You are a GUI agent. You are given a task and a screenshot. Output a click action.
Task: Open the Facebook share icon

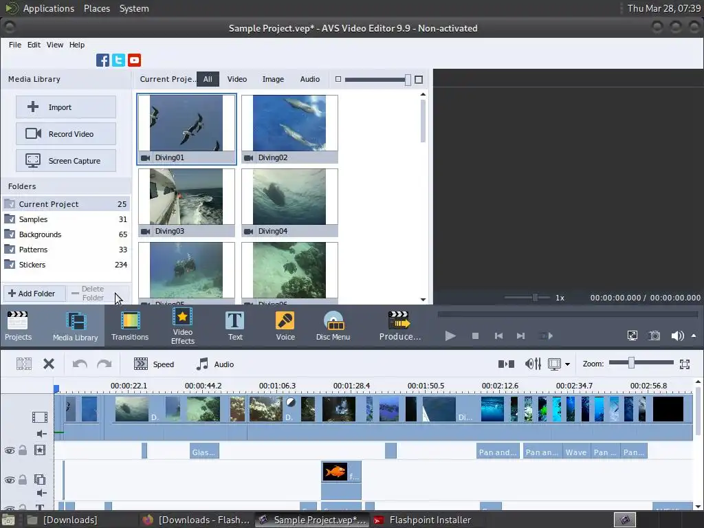point(102,60)
